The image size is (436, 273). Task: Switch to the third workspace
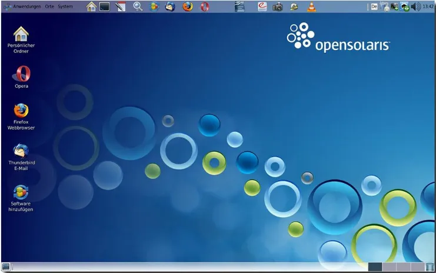pos(404,267)
